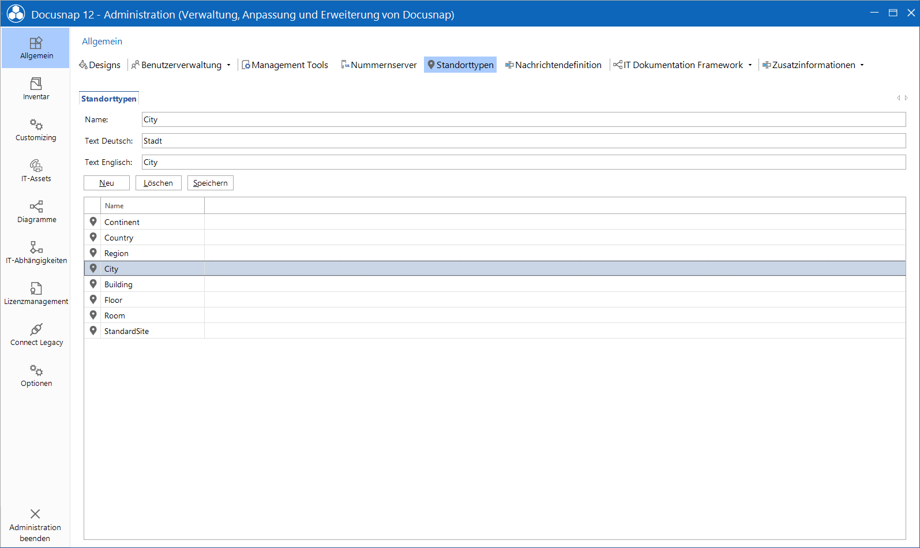This screenshot has width=920, height=548.
Task: Select the Building row in the list
Action: tap(495, 284)
